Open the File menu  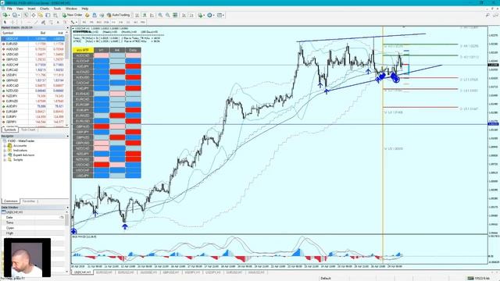tap(9, 9)
